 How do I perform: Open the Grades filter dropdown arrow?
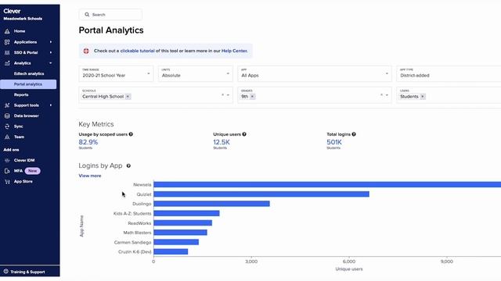[x=387, y=95]
